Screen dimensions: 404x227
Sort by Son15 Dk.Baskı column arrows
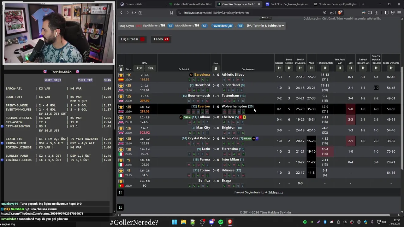coord(300,68)
